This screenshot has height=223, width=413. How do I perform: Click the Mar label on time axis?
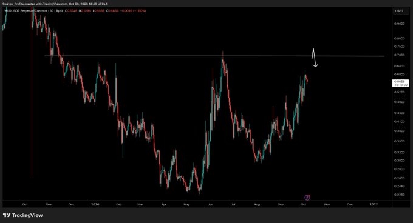(140, 204)
